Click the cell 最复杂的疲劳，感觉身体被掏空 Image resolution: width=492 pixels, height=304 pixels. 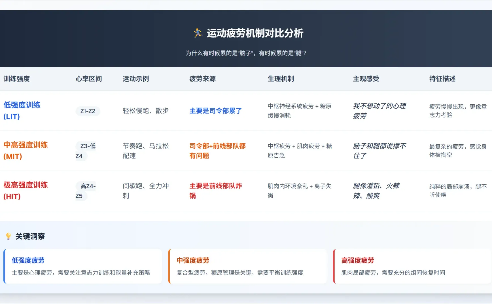(458, 151)
